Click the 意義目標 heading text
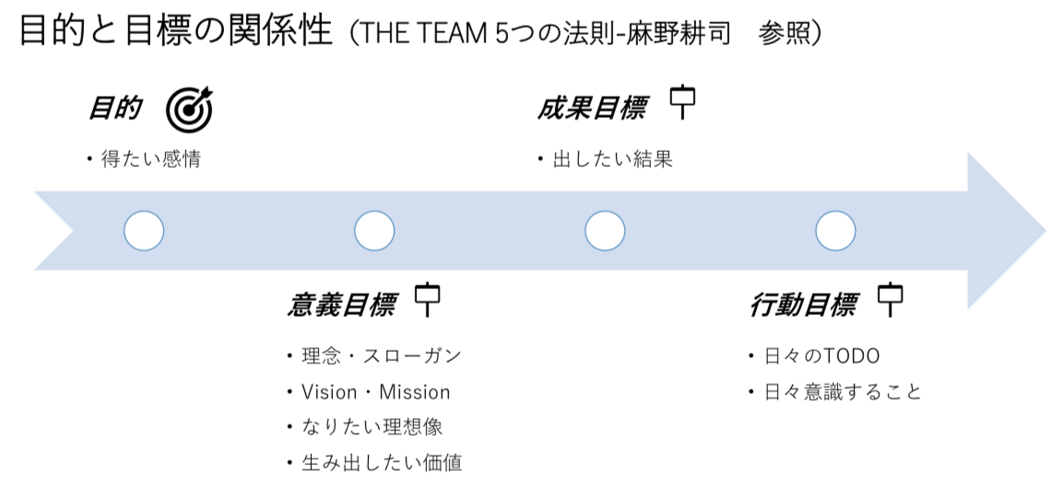 point(341,306)
